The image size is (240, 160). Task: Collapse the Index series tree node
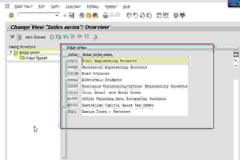point(11,52)
